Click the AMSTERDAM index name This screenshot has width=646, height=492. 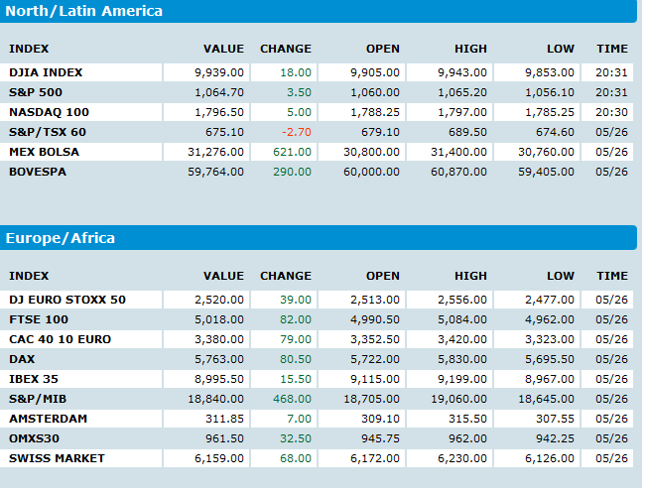(x=49, y=419)
